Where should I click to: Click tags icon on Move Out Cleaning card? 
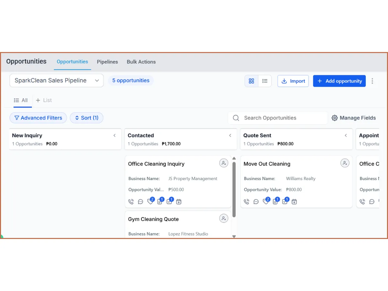point(265,201)
